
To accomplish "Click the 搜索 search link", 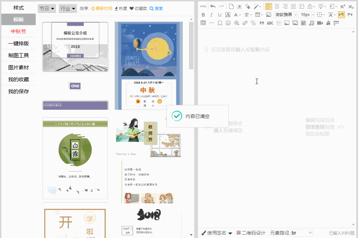I will 156,9.
